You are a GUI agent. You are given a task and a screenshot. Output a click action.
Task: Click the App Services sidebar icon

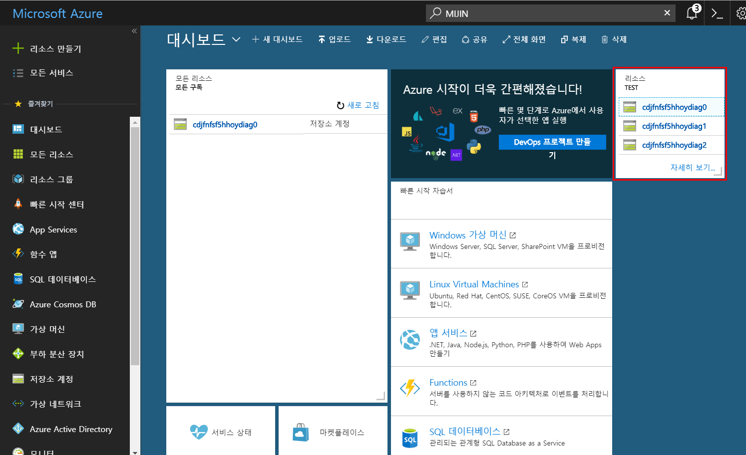(18, 229)
